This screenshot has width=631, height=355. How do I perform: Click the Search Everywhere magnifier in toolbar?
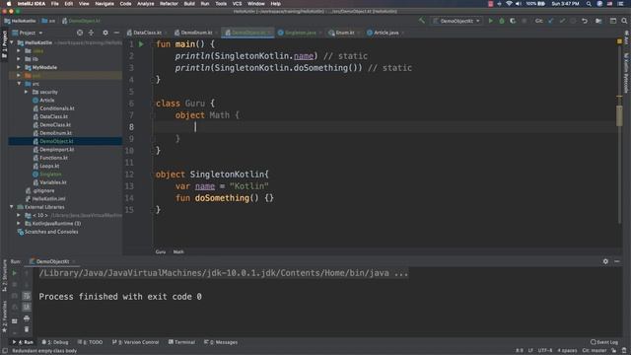[x=624, y=21]
